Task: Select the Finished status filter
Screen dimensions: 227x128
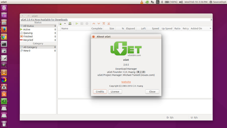Action: (x=28, y=36)
